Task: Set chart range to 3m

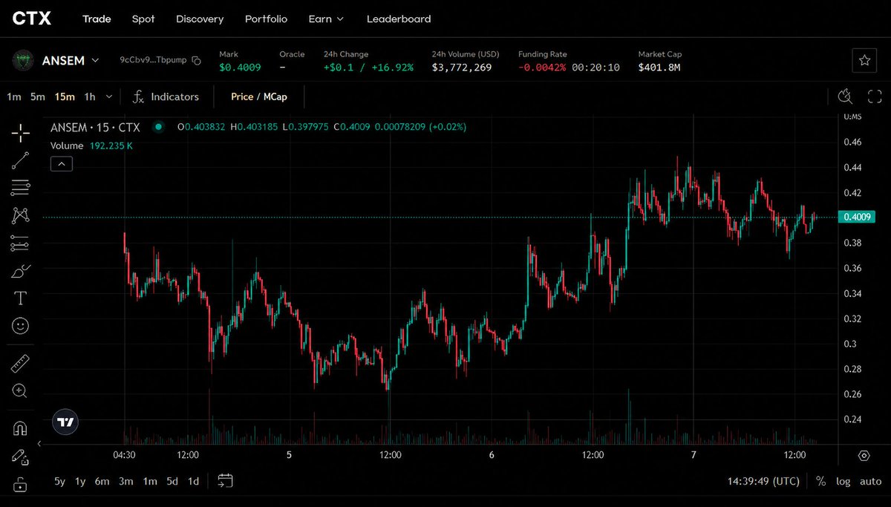Action: pos(126,481)
